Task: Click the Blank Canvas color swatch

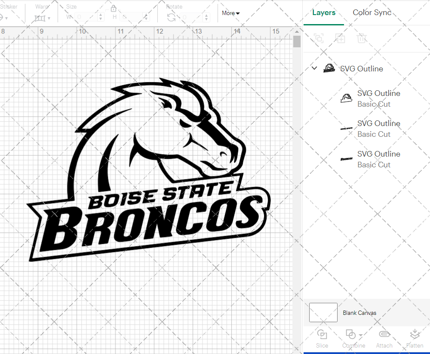Action: tap(323, 313)
